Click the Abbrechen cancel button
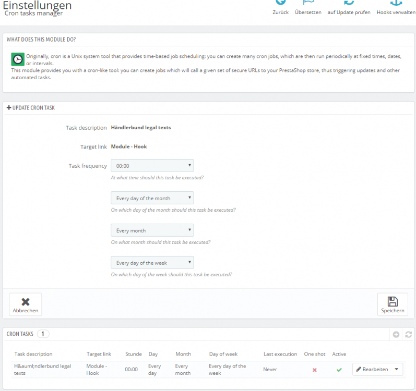The image size is (416, 391). (26, 304)
